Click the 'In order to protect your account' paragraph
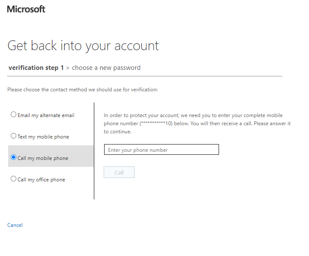This screenshot has width=309, height=256. click(197, 123)
